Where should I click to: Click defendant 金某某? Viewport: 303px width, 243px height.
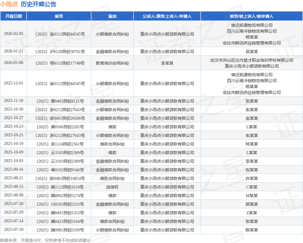(x=252, y=119)
